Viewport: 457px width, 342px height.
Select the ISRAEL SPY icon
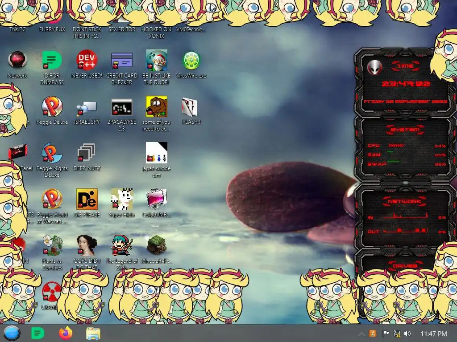click(x=87, y=108)
